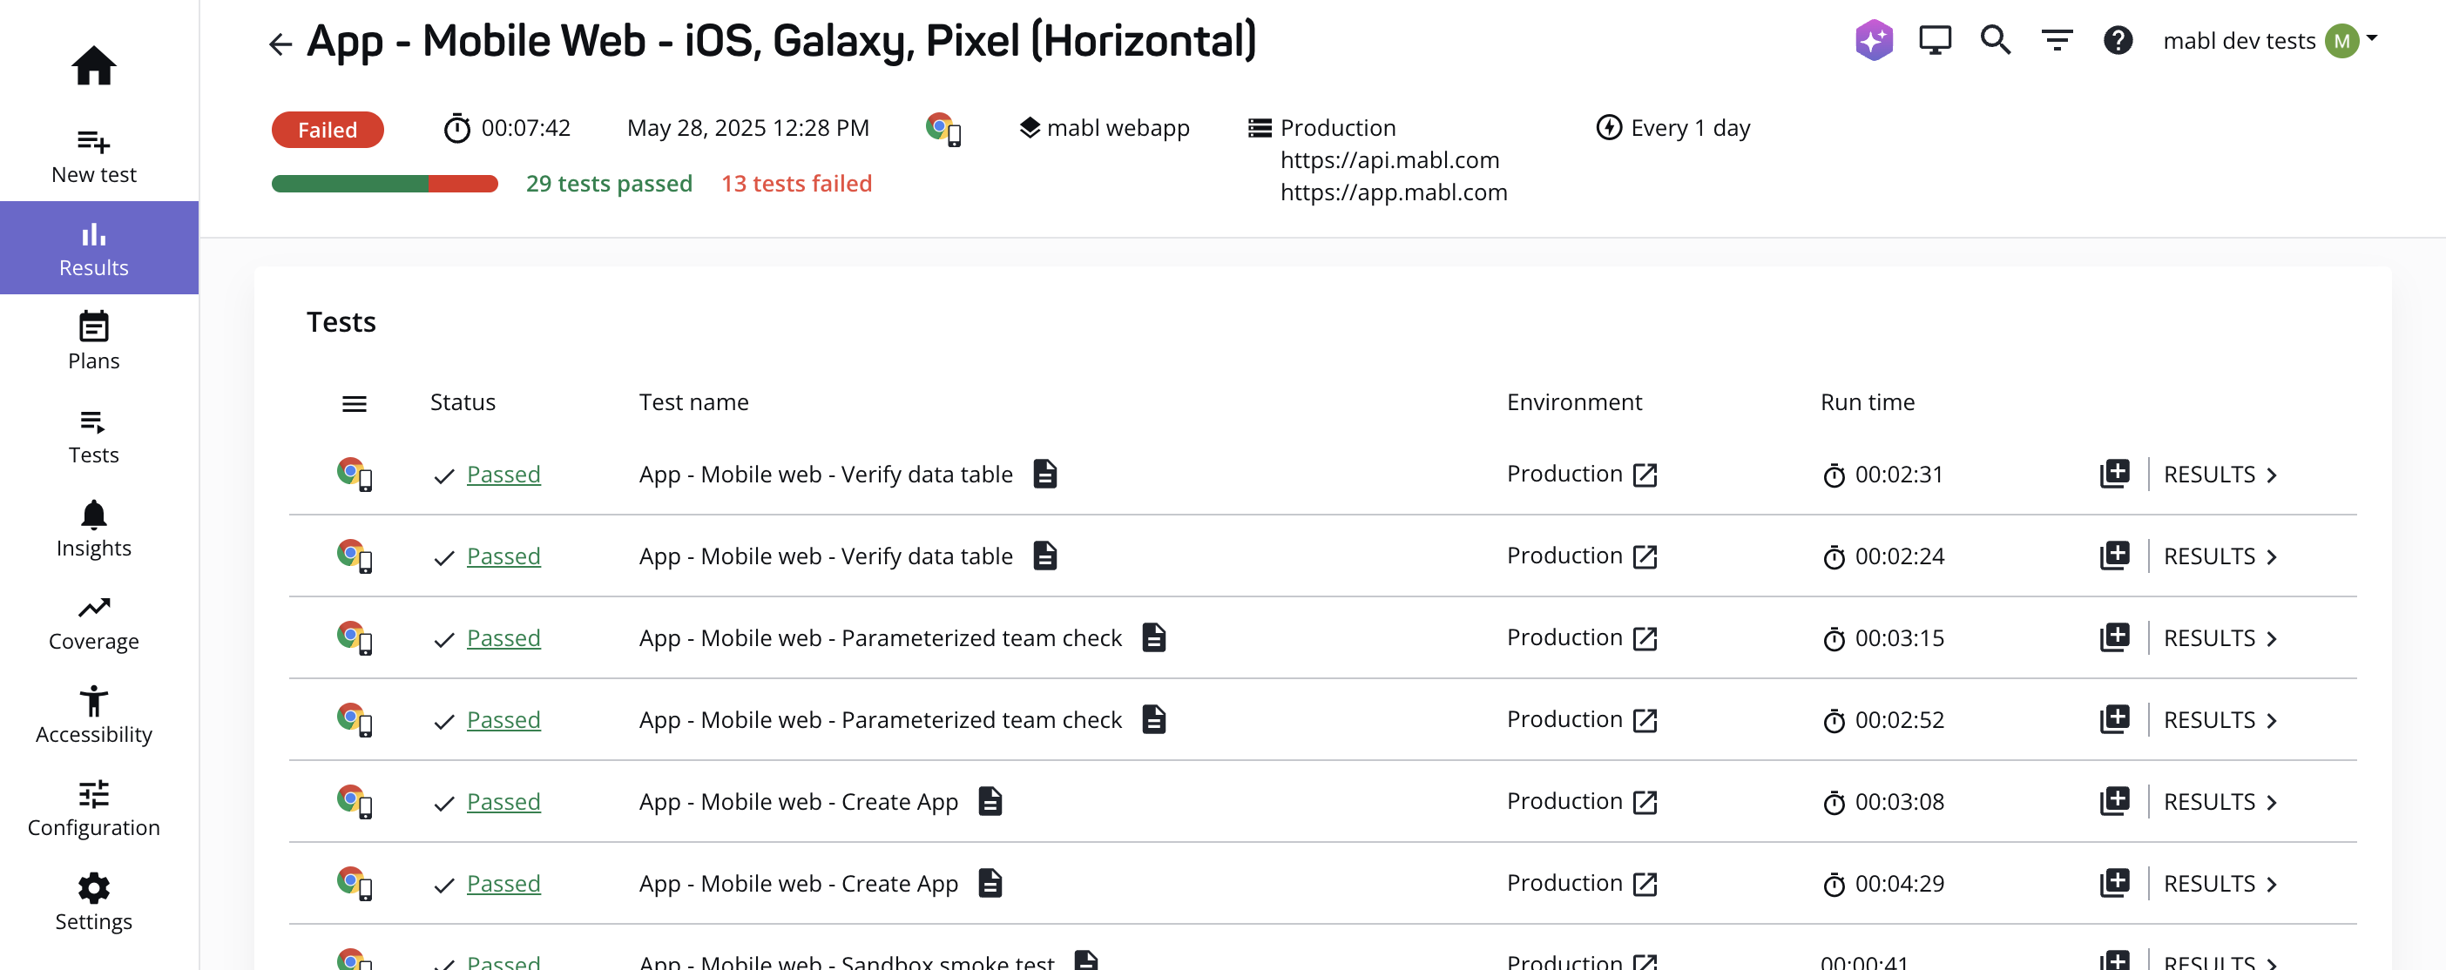Sort by Test name column header
2446x970 pixels.
[693, 402]
